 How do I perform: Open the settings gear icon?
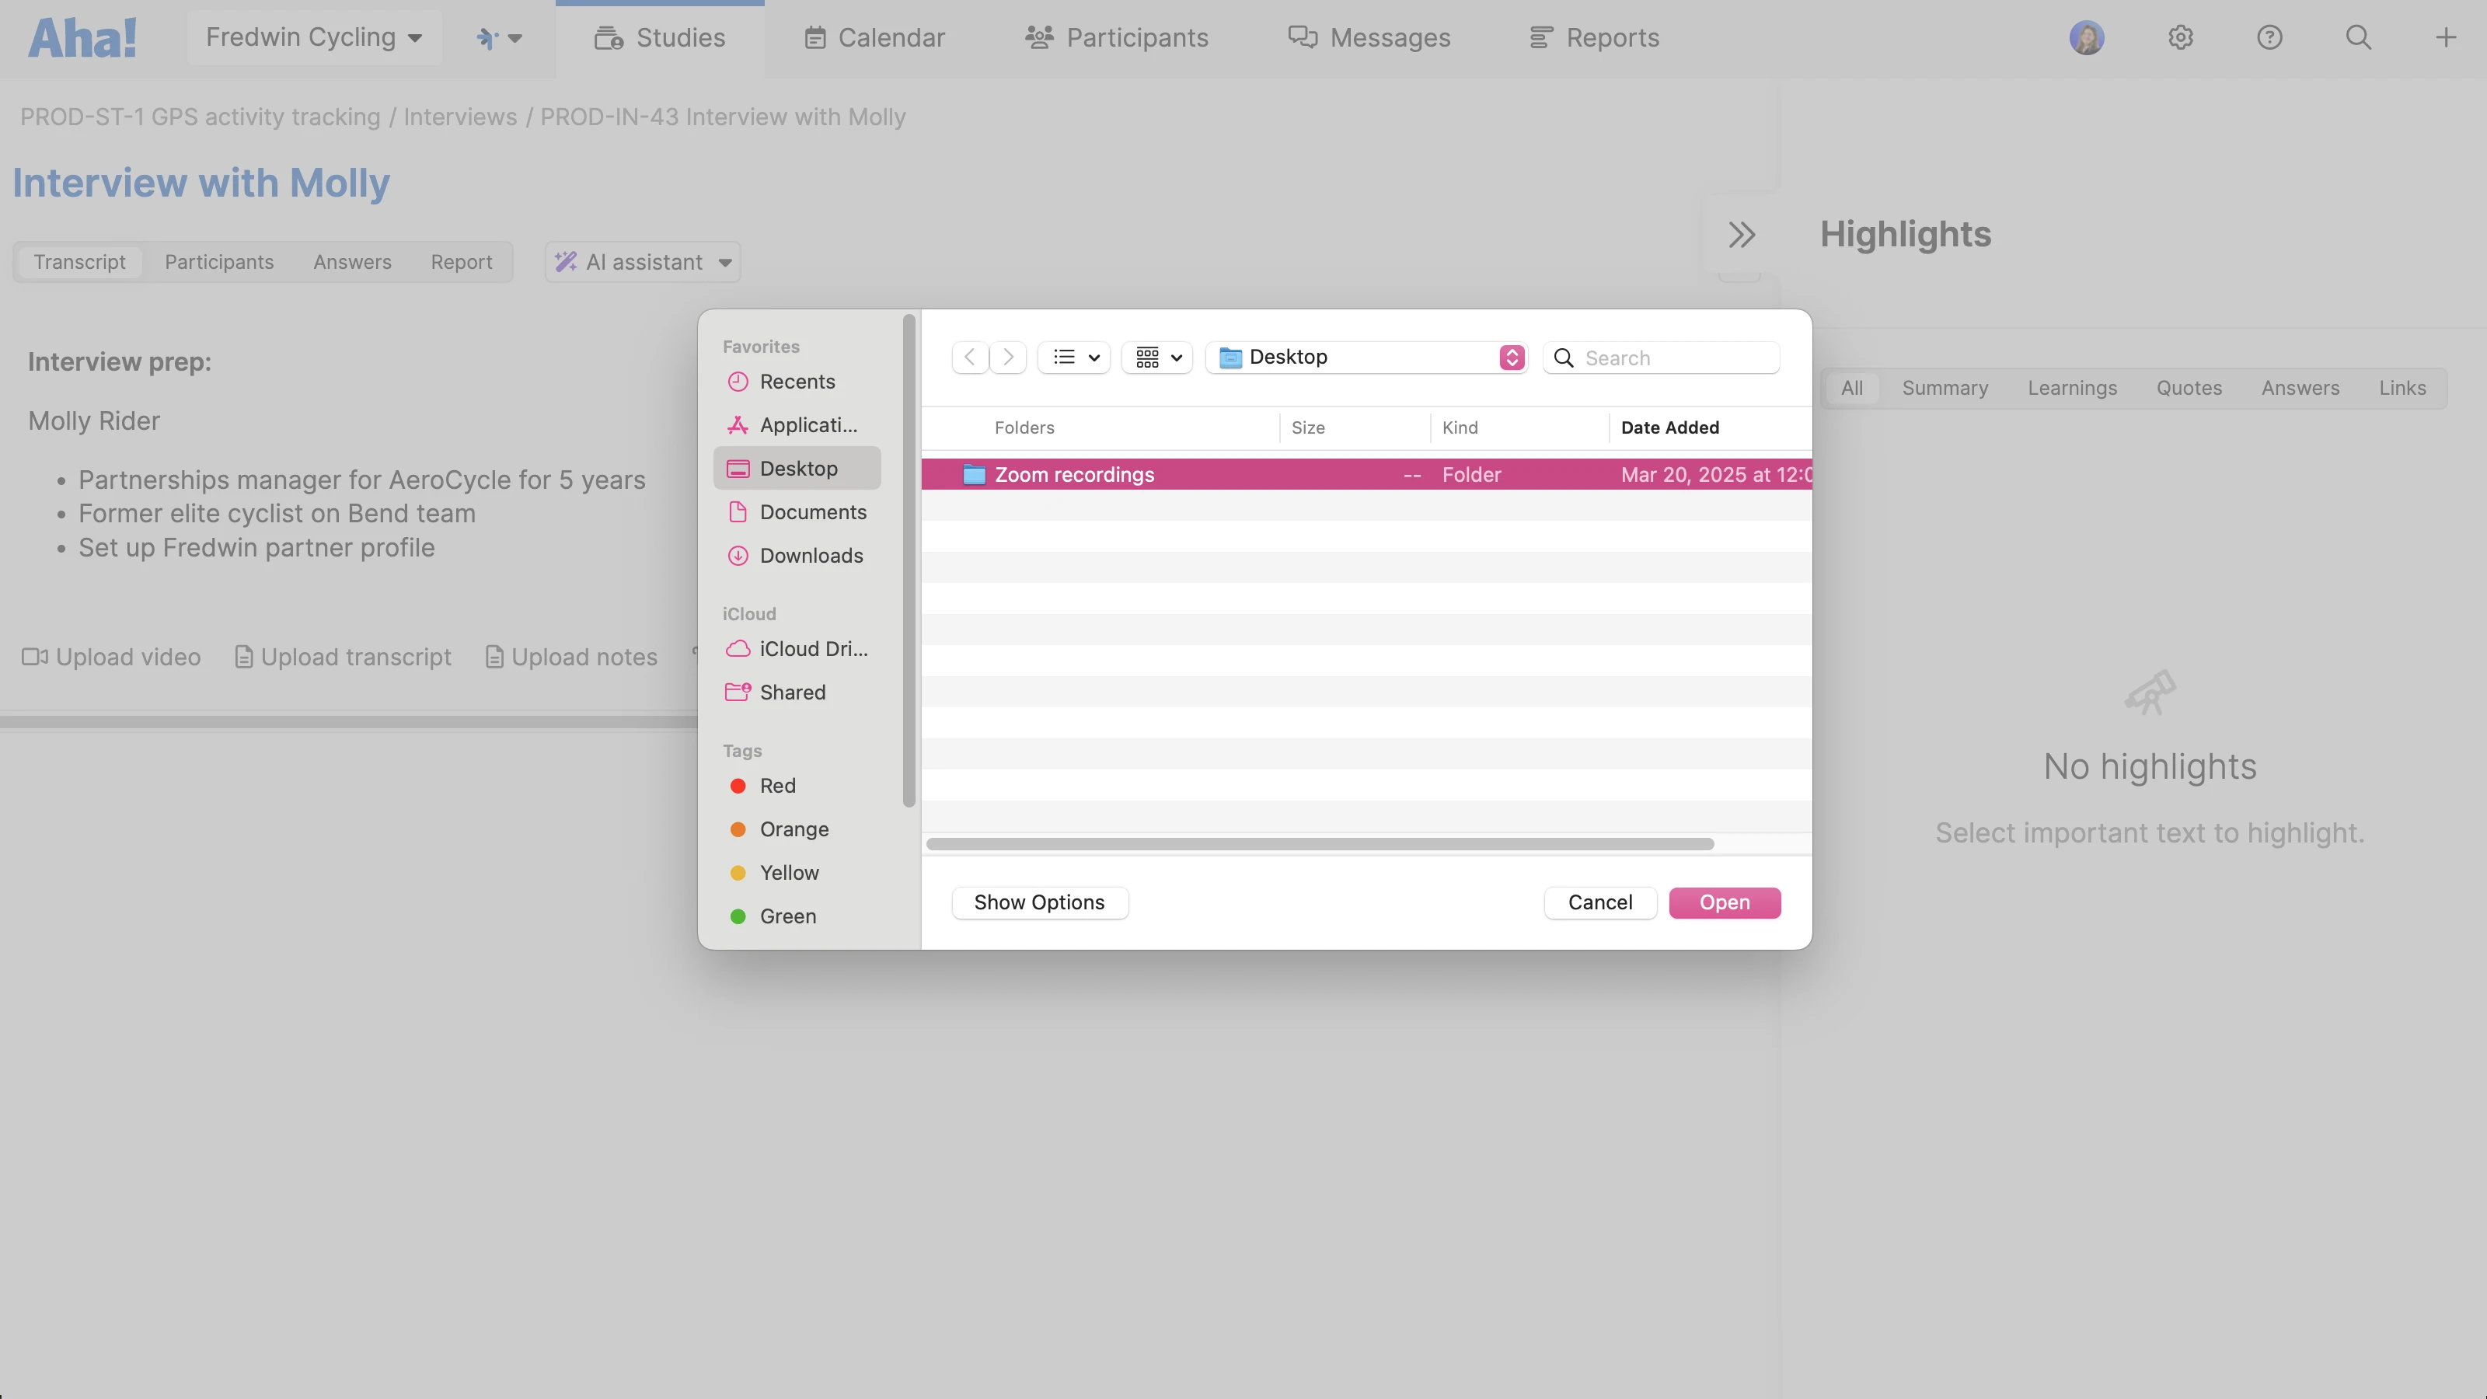(2182, 37)
